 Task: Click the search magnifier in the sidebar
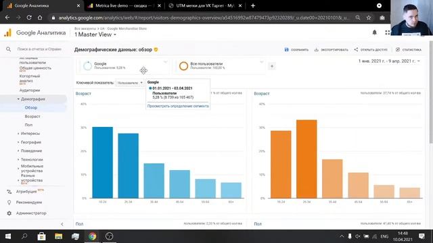[9, 49]
